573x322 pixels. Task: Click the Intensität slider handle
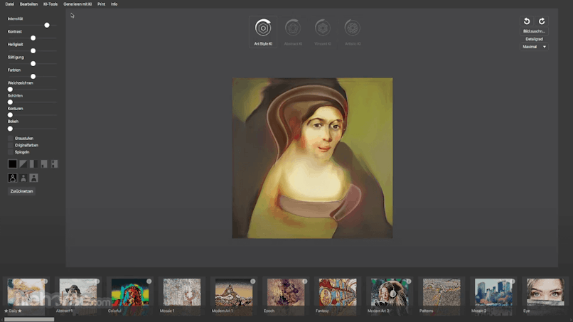(47, 25)
